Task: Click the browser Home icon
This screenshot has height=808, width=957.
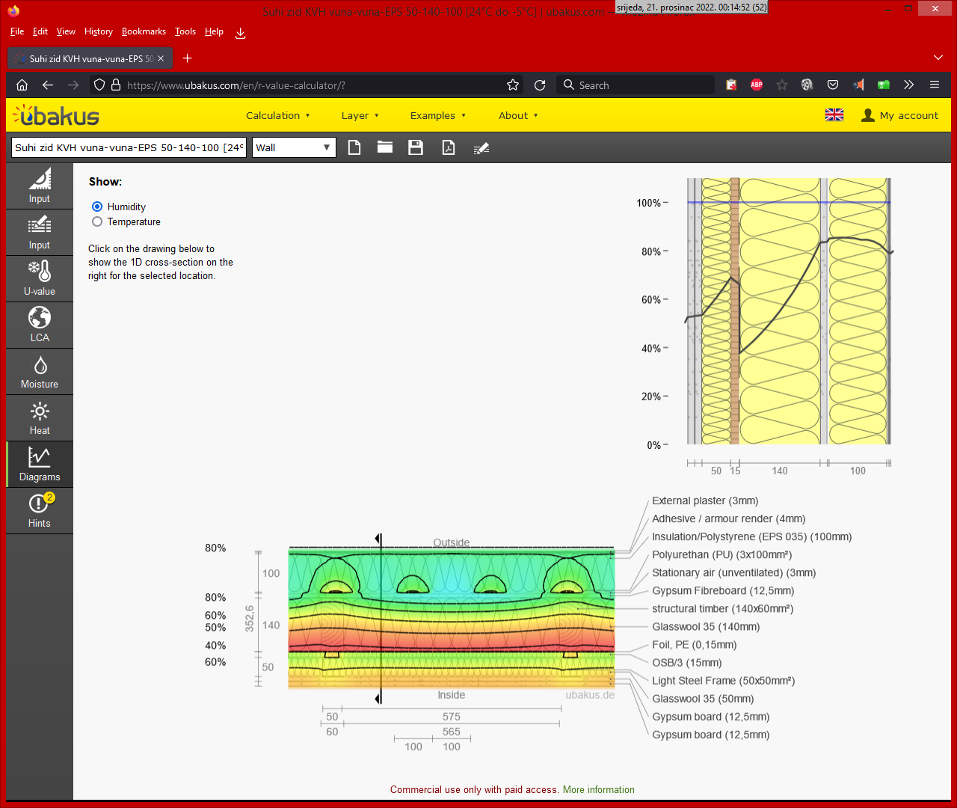Action: point(22,85)
